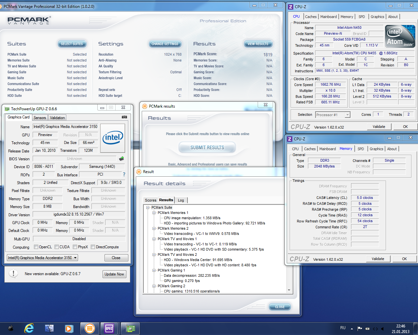Click the Close button in GPU-Z
418x335 pixels.
(116, 258)
